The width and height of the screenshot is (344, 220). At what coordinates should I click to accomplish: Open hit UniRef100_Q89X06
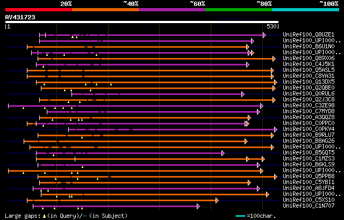coord(309,58)
